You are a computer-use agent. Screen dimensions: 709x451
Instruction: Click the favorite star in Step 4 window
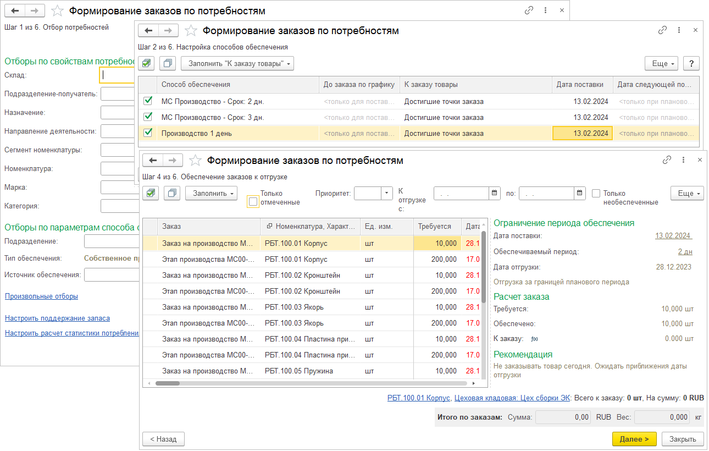pos(195,161)
